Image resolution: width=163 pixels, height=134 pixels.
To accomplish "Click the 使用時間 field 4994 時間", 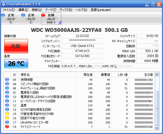I will 148,61.
